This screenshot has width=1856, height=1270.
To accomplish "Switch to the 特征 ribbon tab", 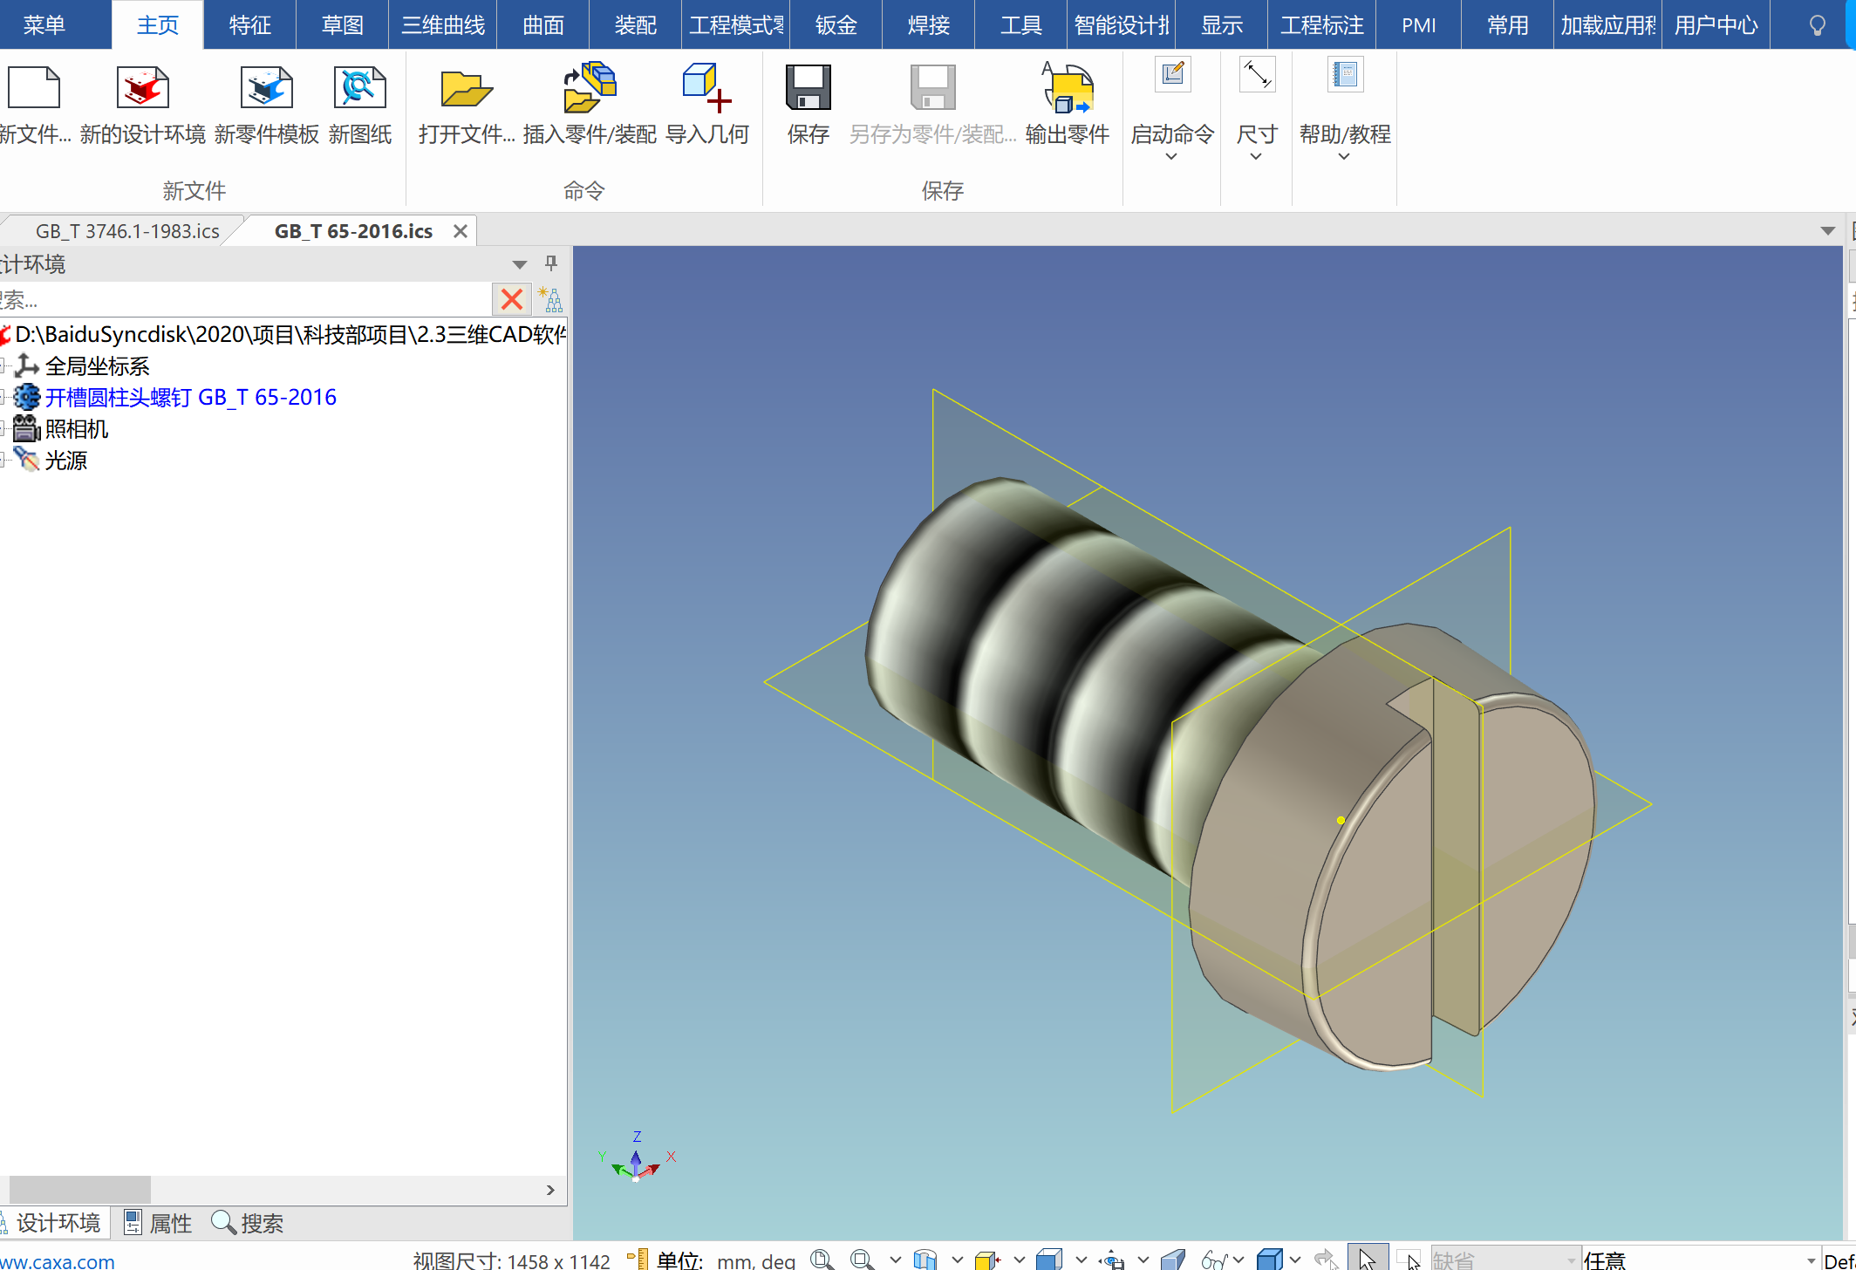I will (x=249, y=24).
